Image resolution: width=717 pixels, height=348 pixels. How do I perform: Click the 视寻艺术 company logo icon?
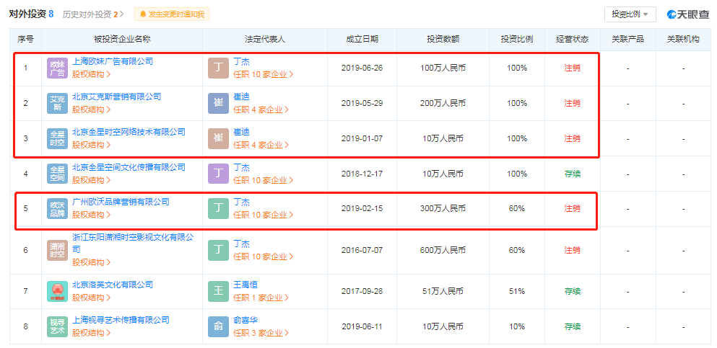click(x=57, y=326)
